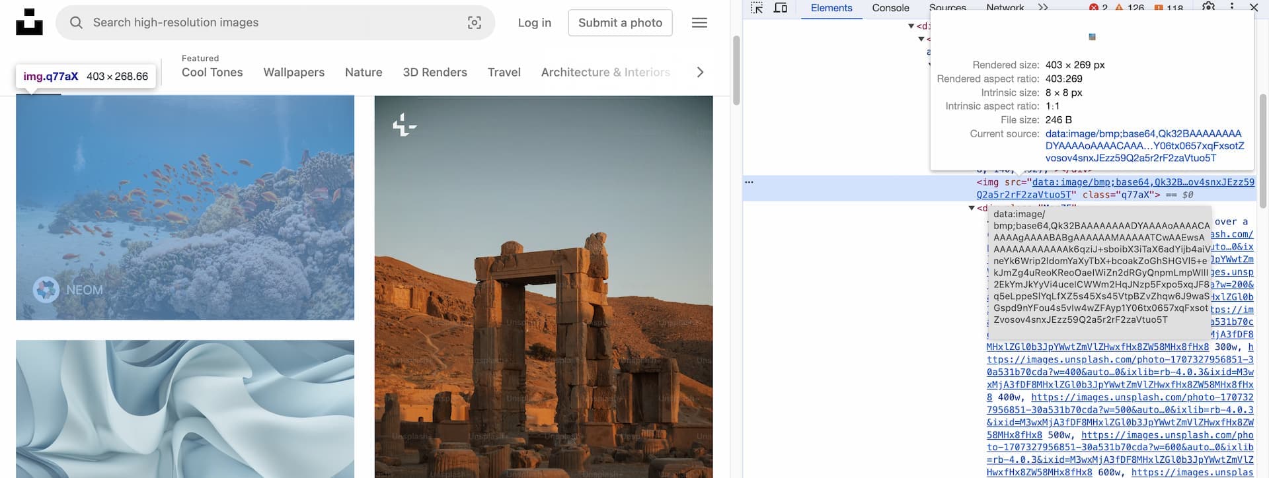The image size is (1269, 478).
Task: Click the Log in link
Action: tap(534, 23)
